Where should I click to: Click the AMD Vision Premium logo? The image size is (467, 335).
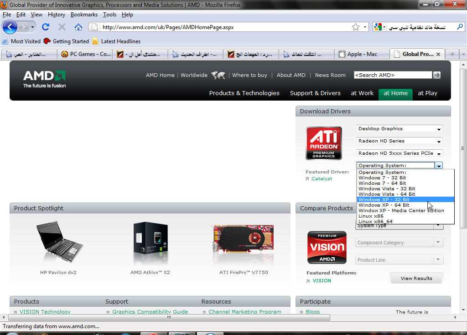pos(327,247)
